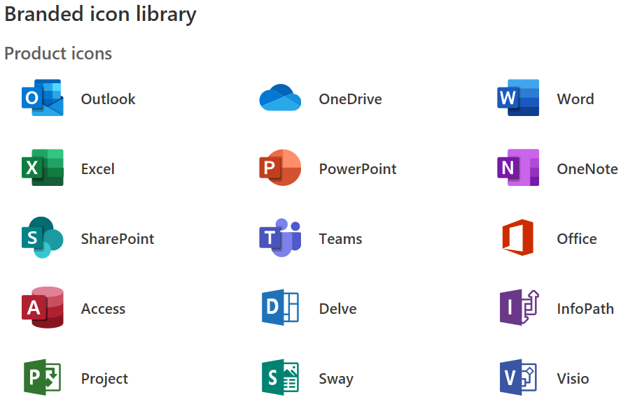
Task: Select the "PowerPoint" label text
Action: [x=358, y=169]
